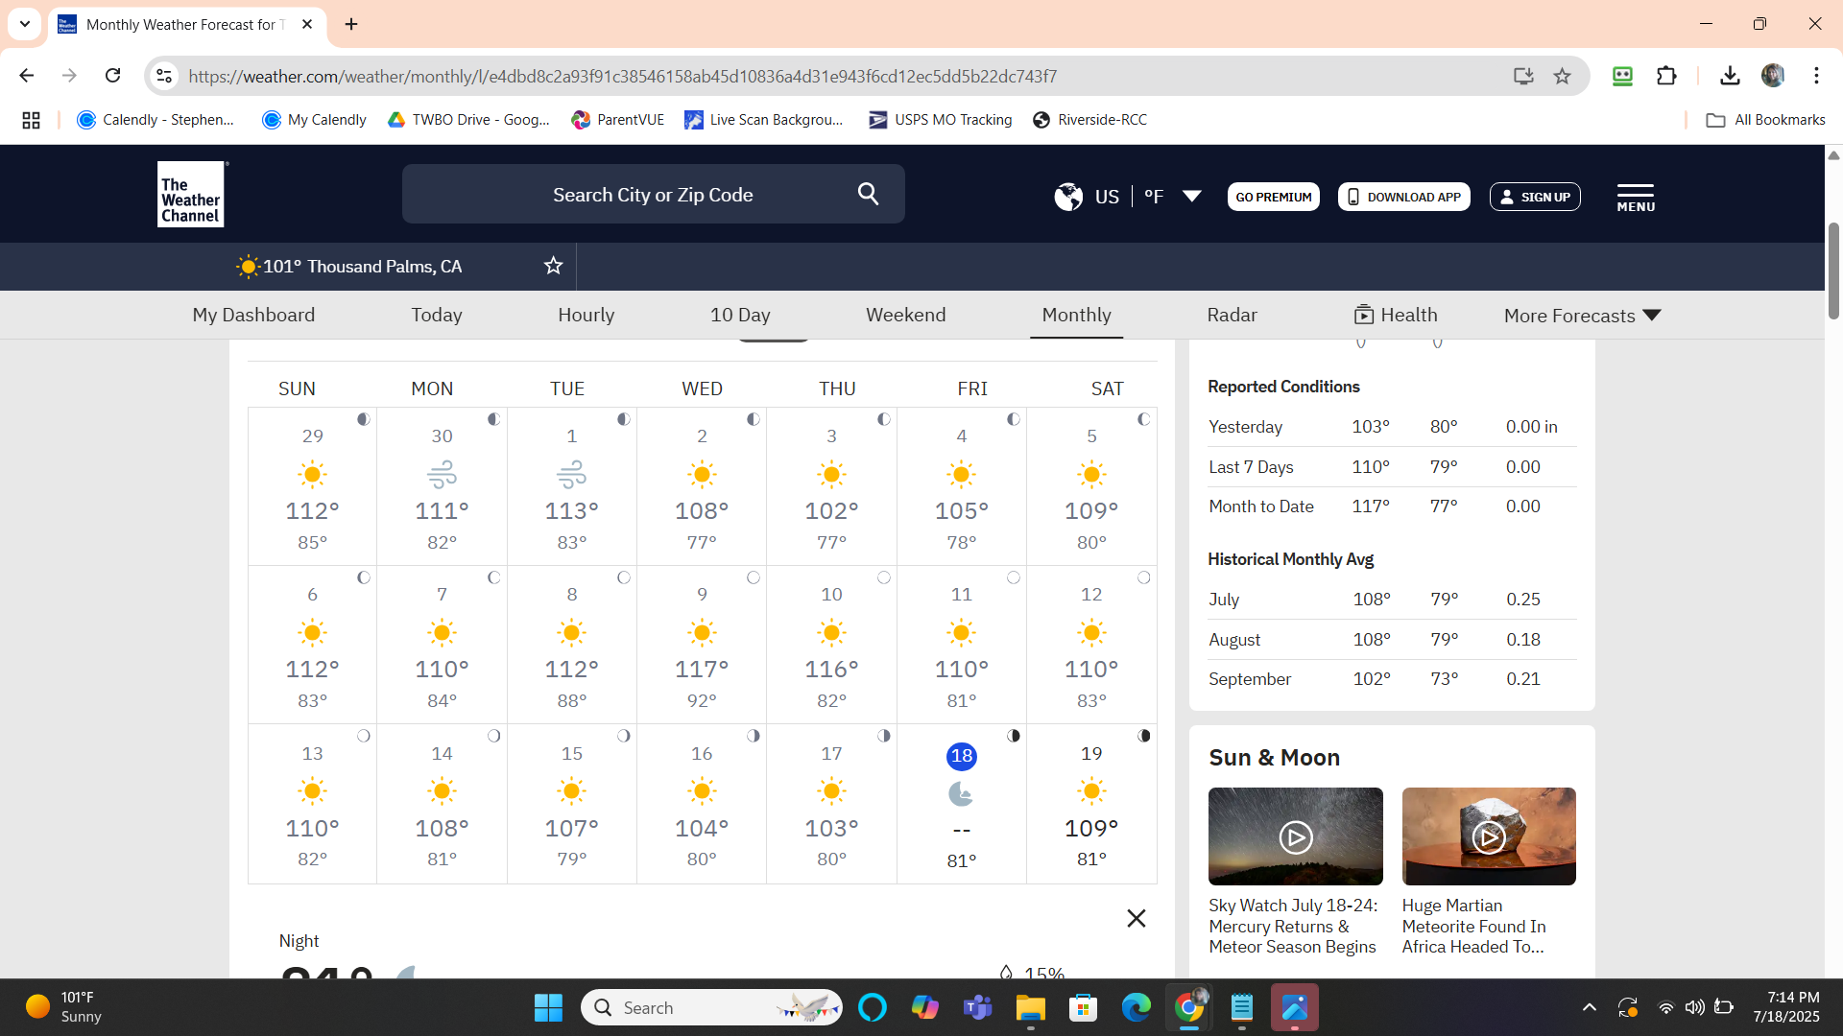Click the GO PREMIUM button
The width and height of the screenshot is (1843, 1036).
coord(1273,197)
